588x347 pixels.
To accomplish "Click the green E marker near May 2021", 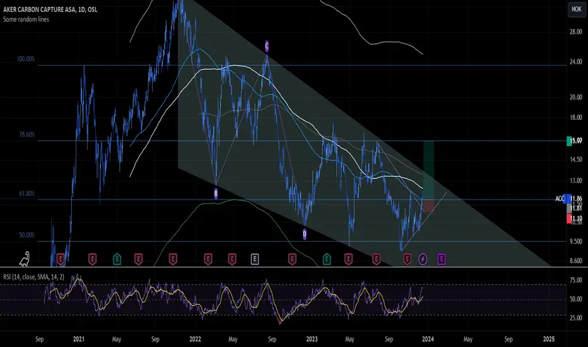I will (117, 259).
